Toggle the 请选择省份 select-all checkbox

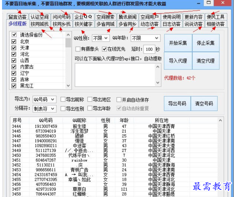pyautogui.click(x=14, y=35)
